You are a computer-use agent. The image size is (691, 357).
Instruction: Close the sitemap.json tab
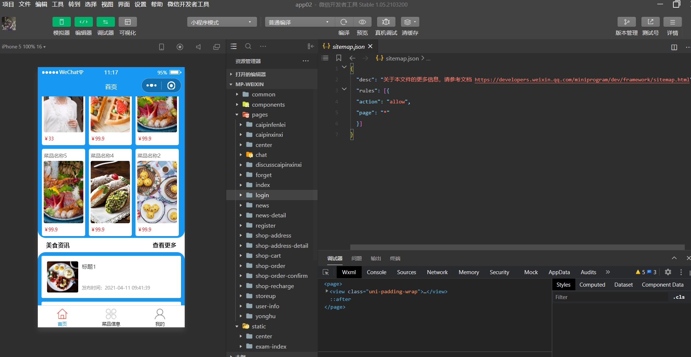click(370, 47)
